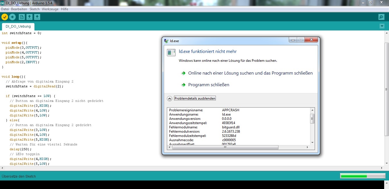This screenshot has width=389, height=189.
Task: Save the sketch via the toolbar save icon
Action: [37, 17]
